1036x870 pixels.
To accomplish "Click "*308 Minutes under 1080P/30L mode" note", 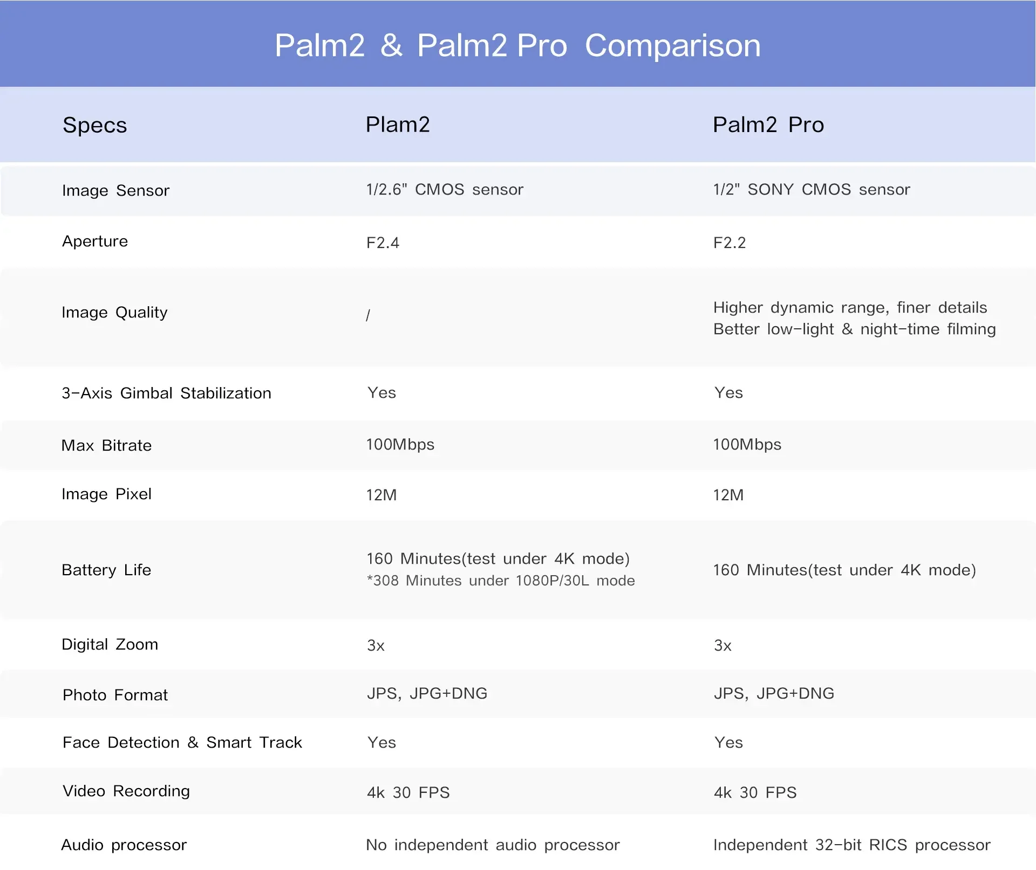I will click(501, 581).
